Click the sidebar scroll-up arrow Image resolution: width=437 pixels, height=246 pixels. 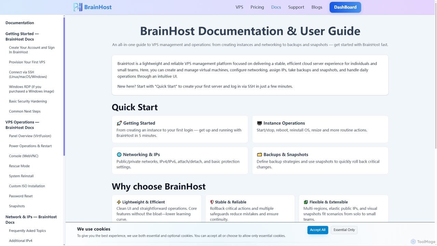64,16
